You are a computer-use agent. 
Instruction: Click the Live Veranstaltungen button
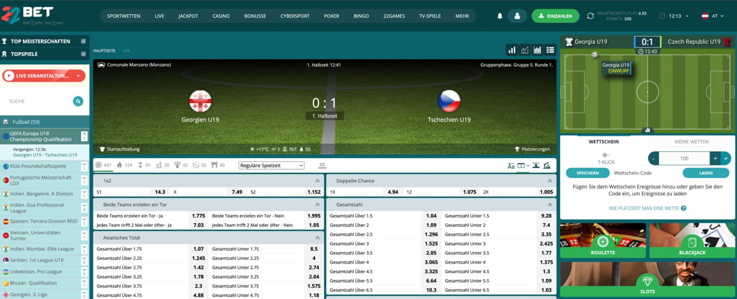pyautogui.click(x=44, y=76)
